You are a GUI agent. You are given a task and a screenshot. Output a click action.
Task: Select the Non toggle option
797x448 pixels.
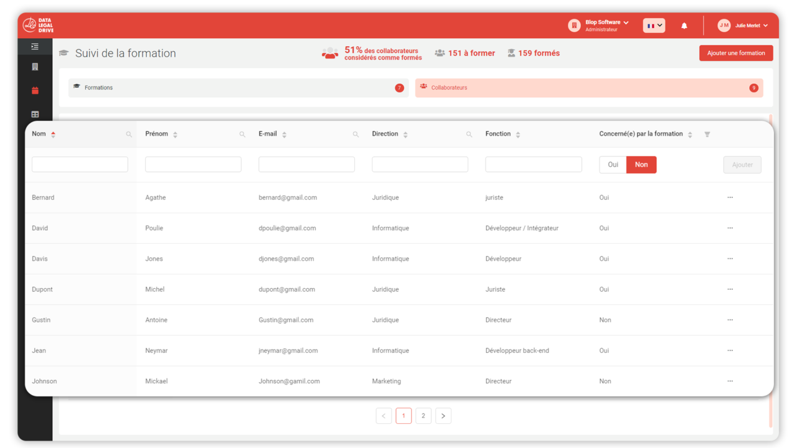coord(641,164)
